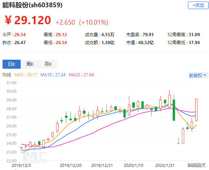Click the percent change (+10.01%)

click(x=94, y=22)
